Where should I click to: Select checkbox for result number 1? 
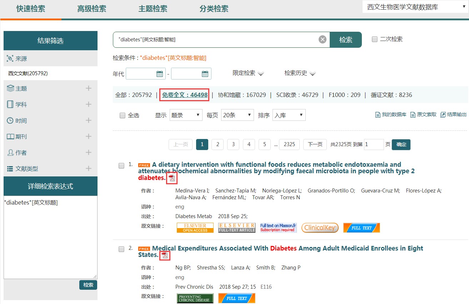(x=121, y=165)
